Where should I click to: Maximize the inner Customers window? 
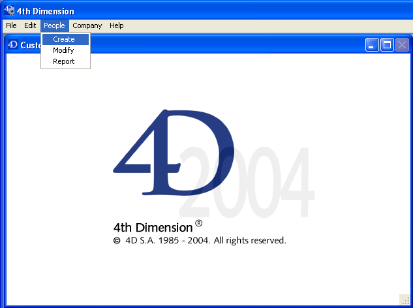(x=387, y=45)
